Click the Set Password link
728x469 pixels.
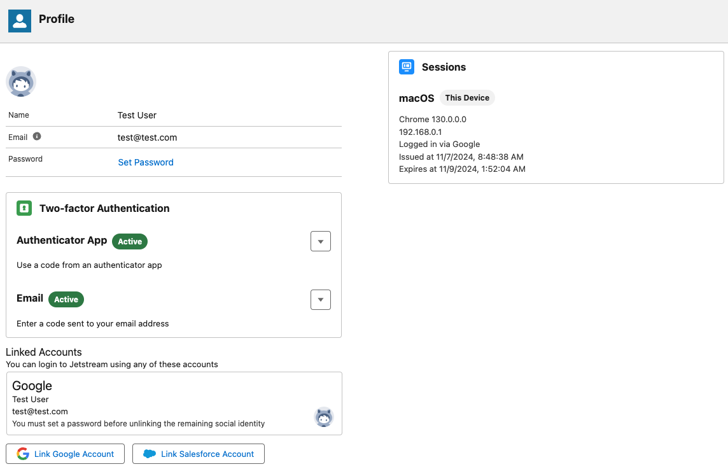pos(146,162)
